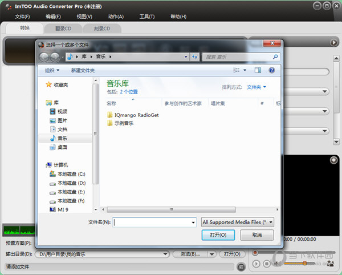
Task: Open the filename history dropdown arrow
Action: 193,223
